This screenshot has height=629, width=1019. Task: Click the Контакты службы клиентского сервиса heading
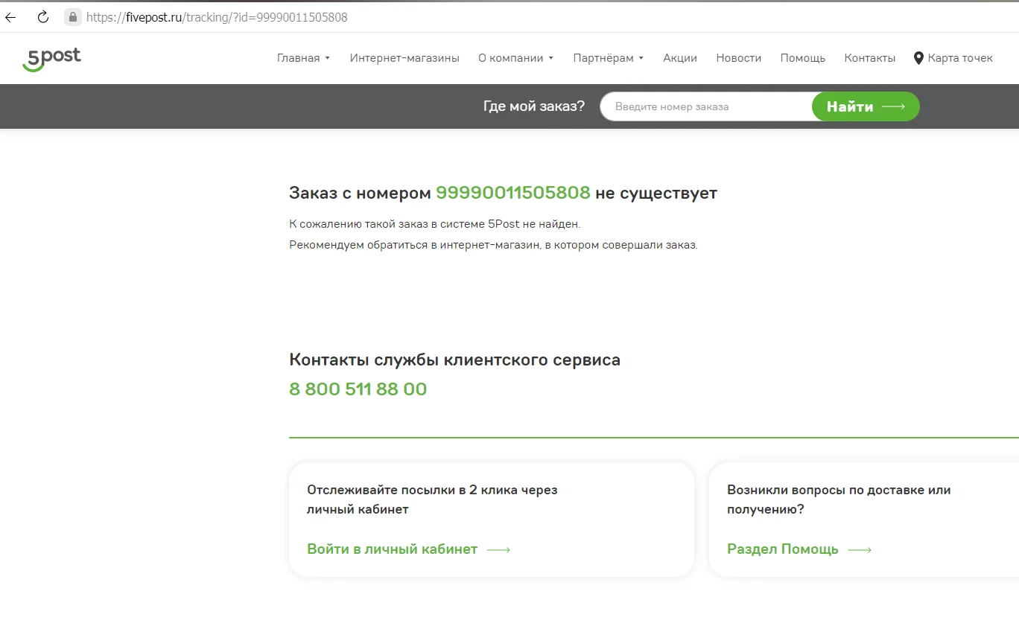pos(454,360)
